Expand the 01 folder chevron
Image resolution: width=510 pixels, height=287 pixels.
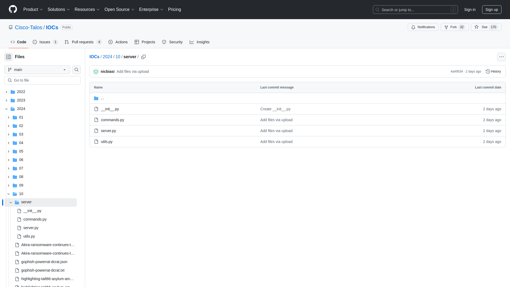tap(8, 117)
